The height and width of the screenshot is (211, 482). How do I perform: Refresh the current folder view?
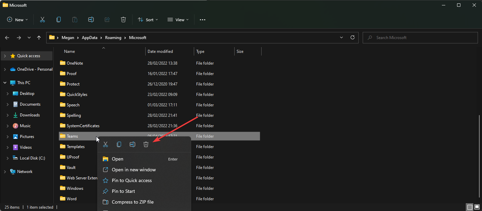(x=353, y=38)
